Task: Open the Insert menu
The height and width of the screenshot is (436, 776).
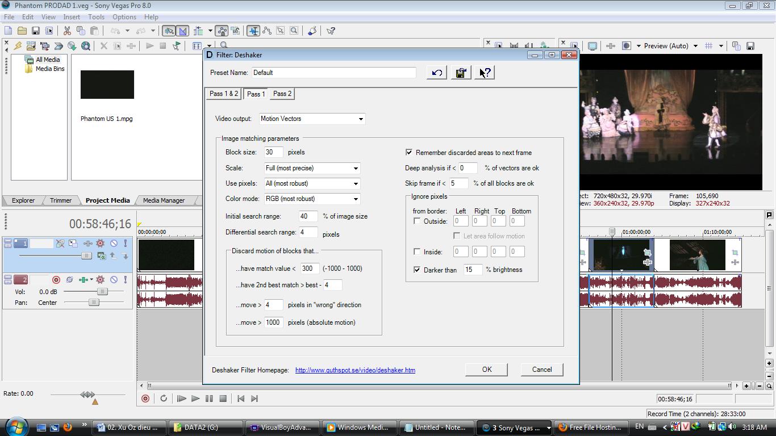Action: 72,17
